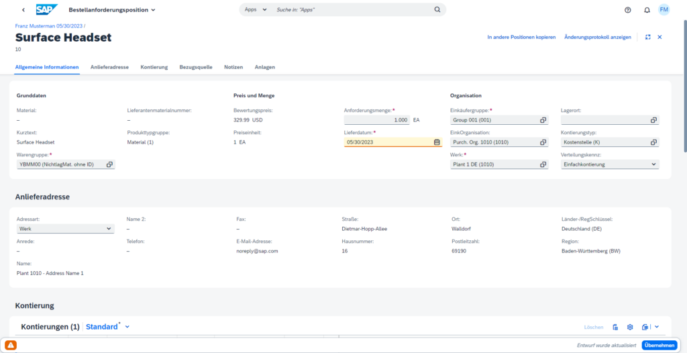Click 'In andere Positionen kopieren'
Viewport: 687px width, 353px height.
coord(521,38)
